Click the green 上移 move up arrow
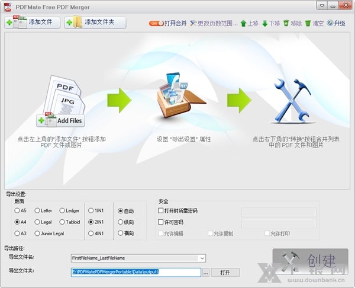 (x=243, y=23)
